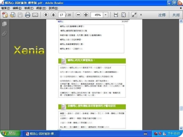Click the Create PDF online toolbar icon

tap(5, 15)
